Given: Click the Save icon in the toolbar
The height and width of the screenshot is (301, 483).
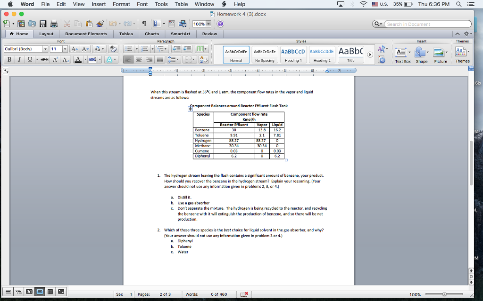Looking at the screenshot, I should click(x=43, y=23).
